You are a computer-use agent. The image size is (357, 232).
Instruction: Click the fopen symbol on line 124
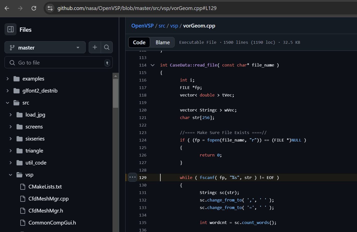pos(213,140)
